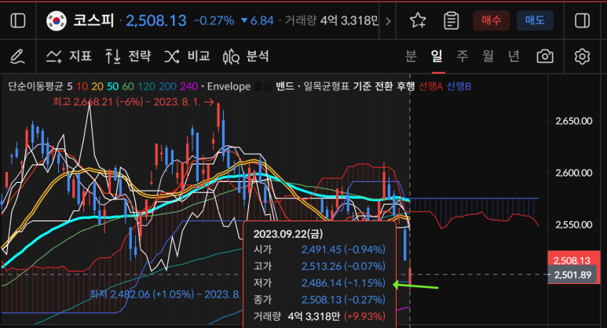Click the 저가 2,486.14 tooltip row
This screenshot has height=328, width=607.
pyautogui.click(x=320, y=282)
